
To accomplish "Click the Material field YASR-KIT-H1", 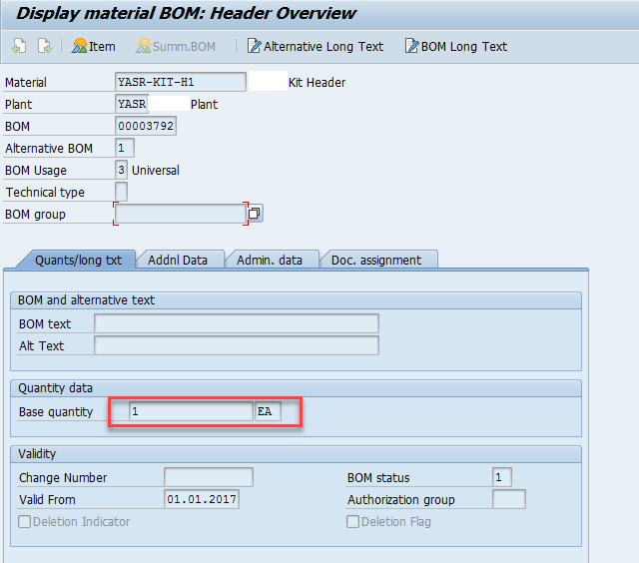I will [181, 82].
